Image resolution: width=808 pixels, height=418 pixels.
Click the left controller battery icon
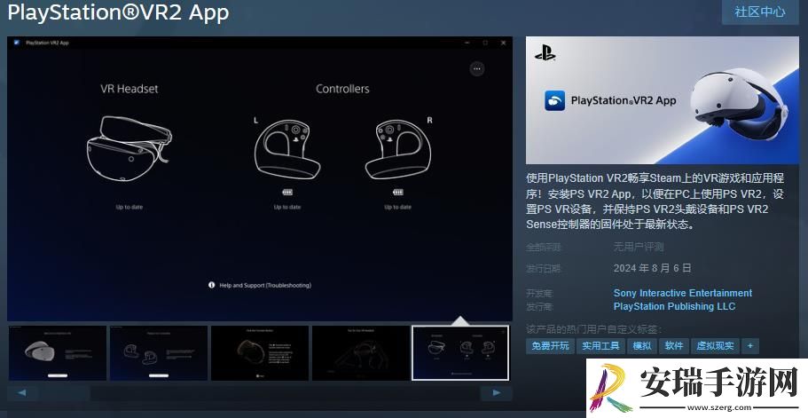coord(287,193)
